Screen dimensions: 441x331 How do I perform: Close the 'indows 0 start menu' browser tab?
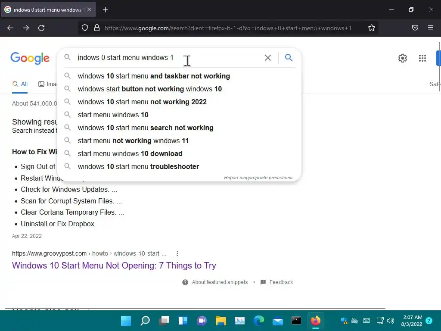pos(89,9)
